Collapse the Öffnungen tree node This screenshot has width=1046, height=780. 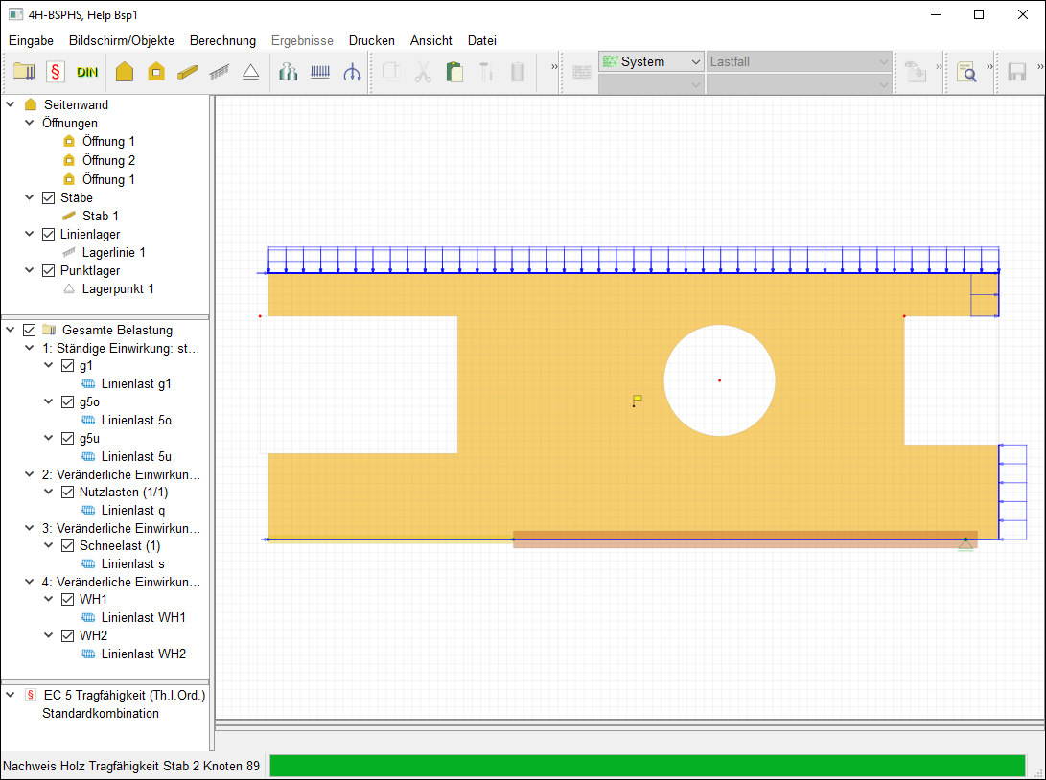click(30, 123)
